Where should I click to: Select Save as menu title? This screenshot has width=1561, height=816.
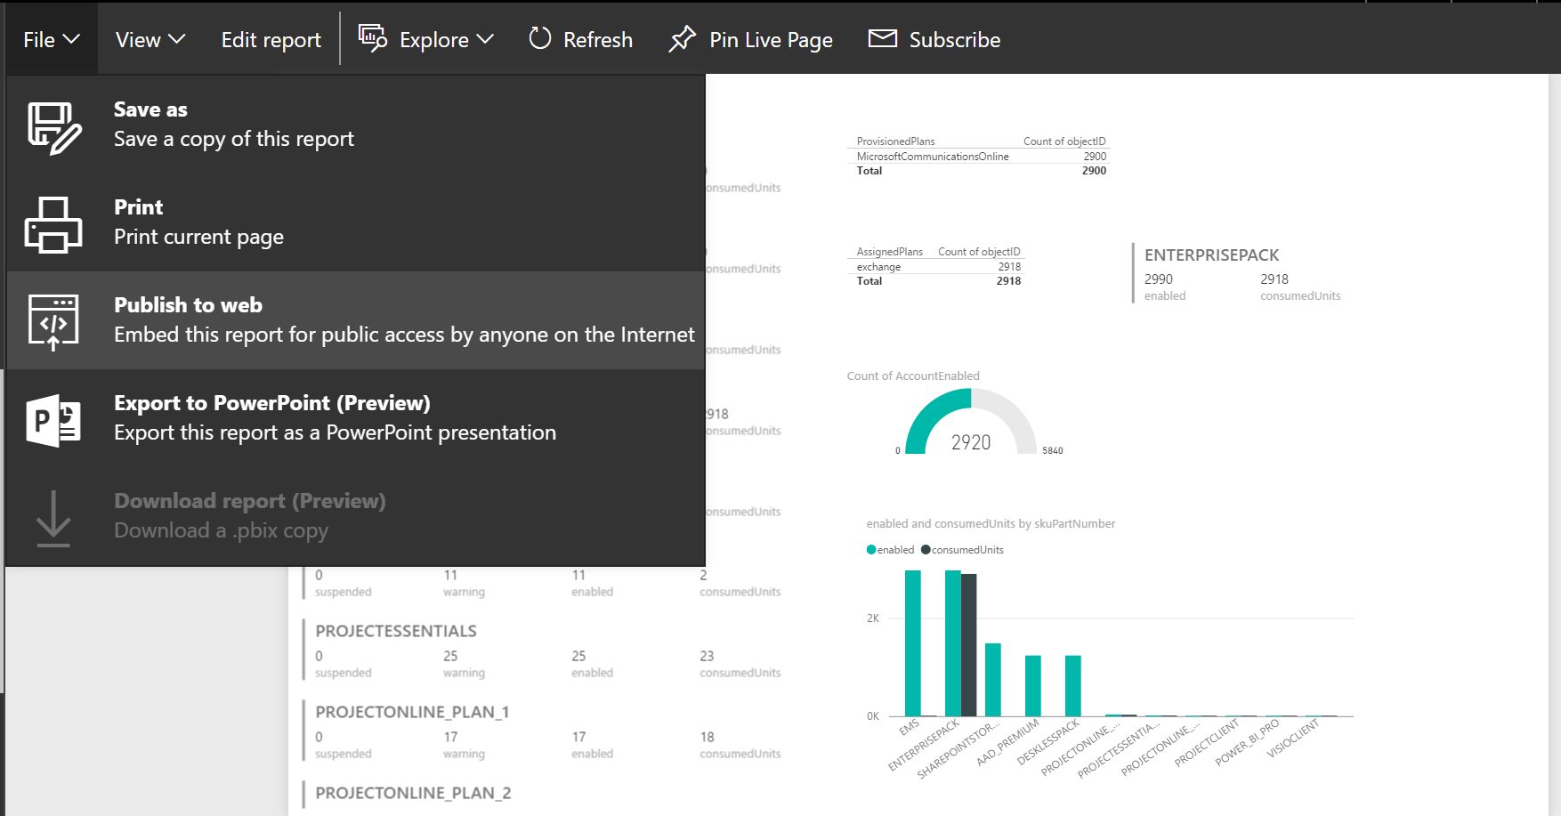coord(150,109)
